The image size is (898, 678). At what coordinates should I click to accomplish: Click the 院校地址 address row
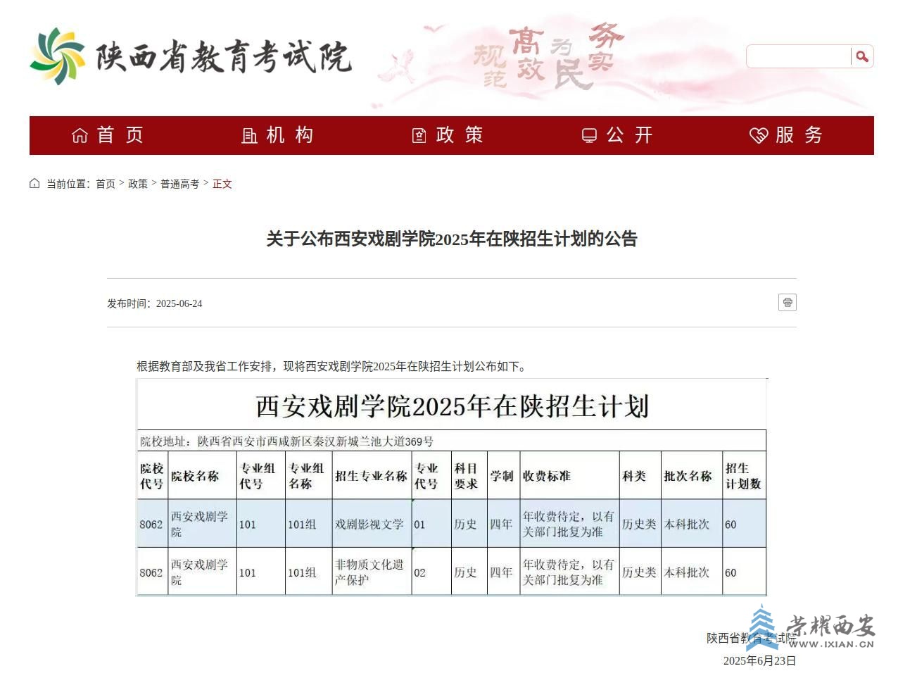coord(451,441)
